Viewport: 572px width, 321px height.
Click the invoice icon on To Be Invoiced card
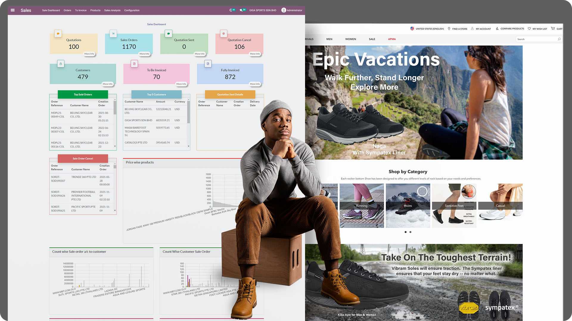[134, 64]
